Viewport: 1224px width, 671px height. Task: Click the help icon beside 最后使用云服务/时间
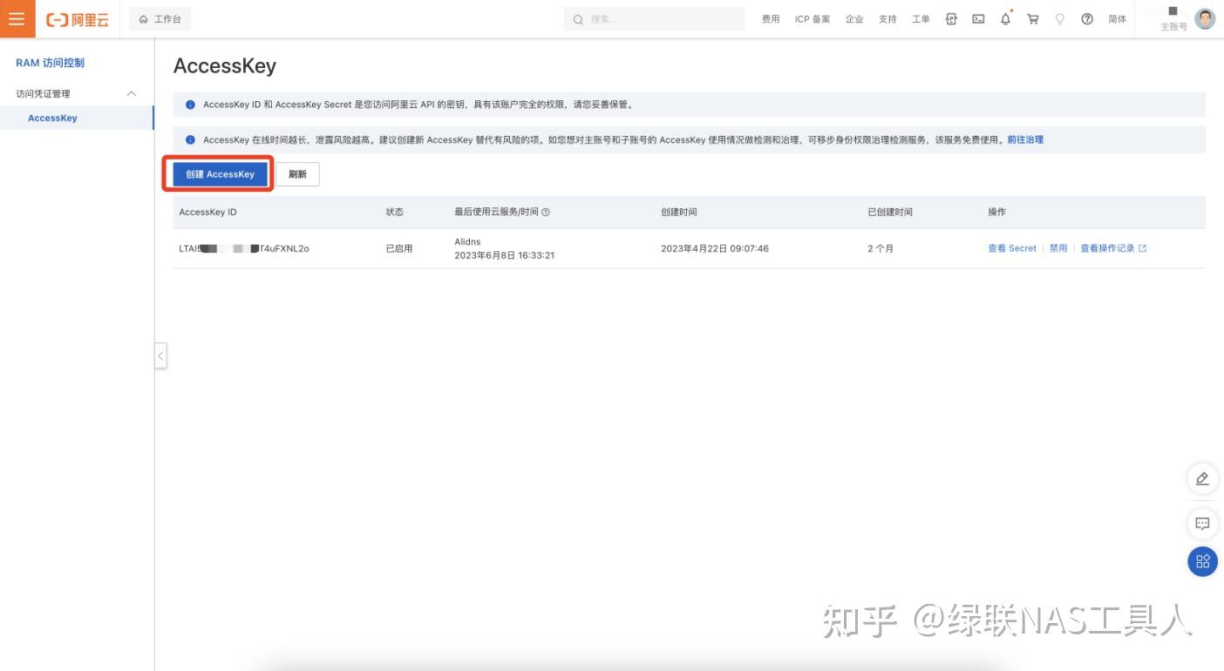point(546,212)
